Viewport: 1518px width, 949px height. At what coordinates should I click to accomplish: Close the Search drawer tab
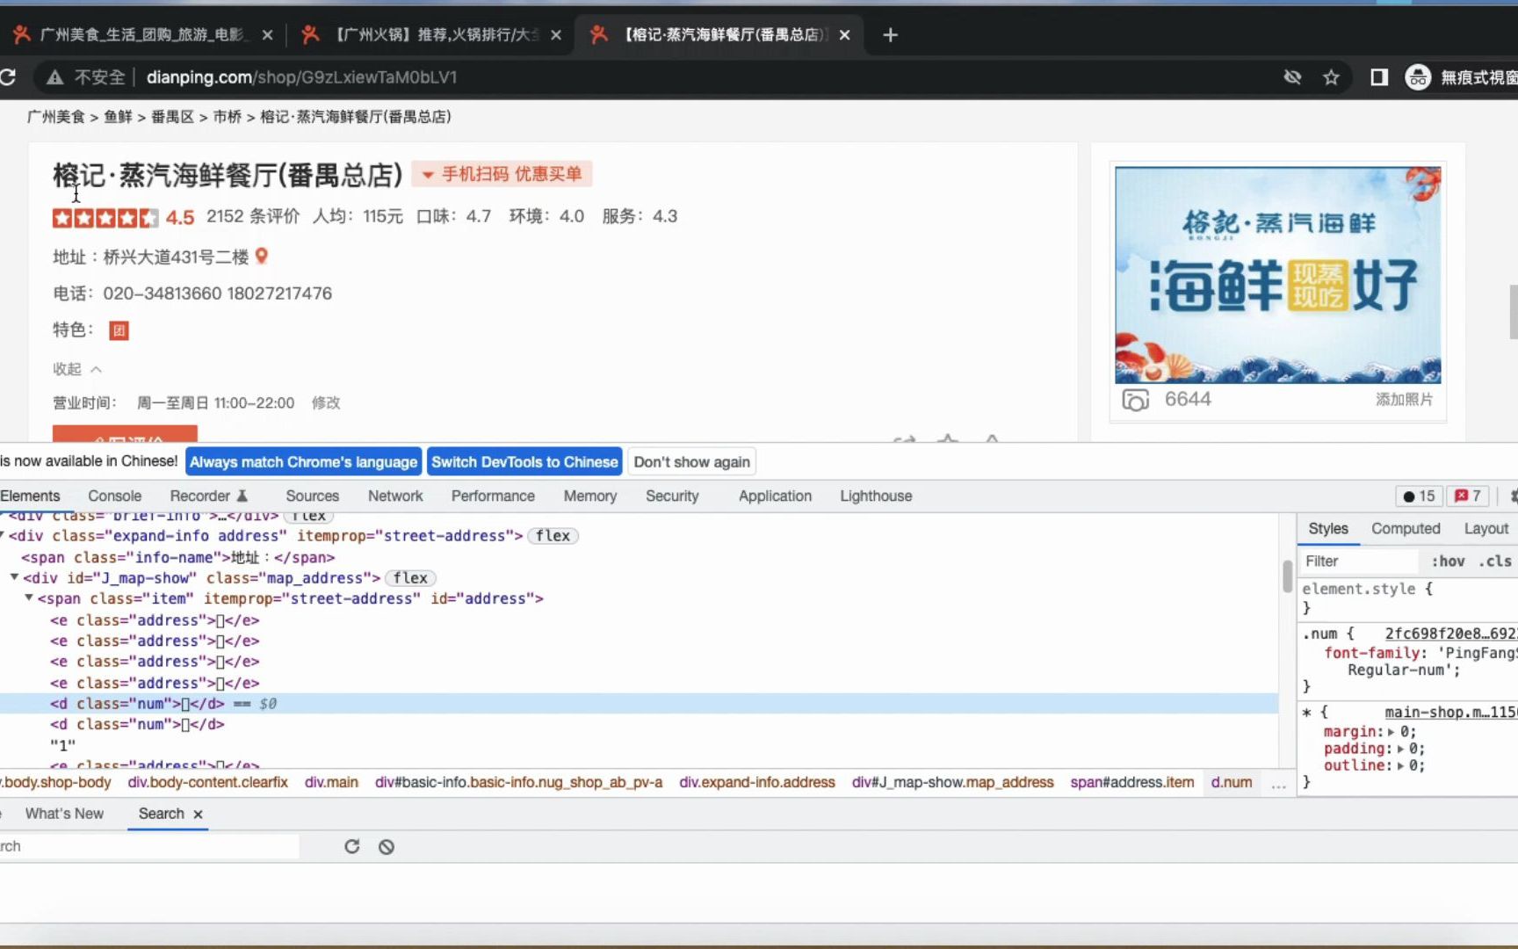coord(199,815)
